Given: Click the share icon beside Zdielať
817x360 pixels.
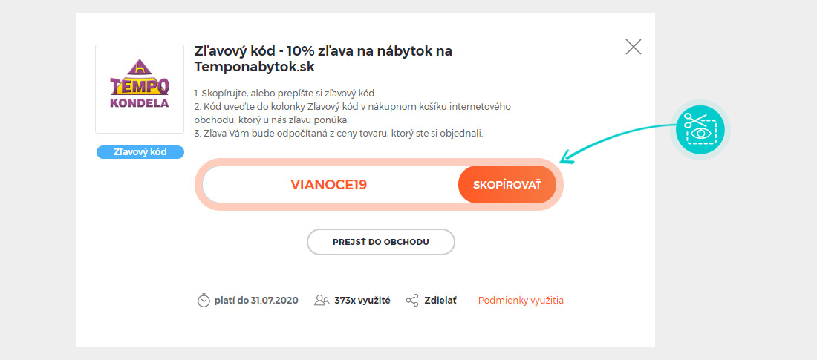Looking at the screenshot, I should (x=412, y=301).
